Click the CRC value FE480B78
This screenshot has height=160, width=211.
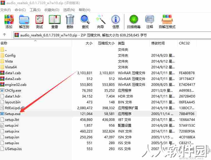coord(187,73)
